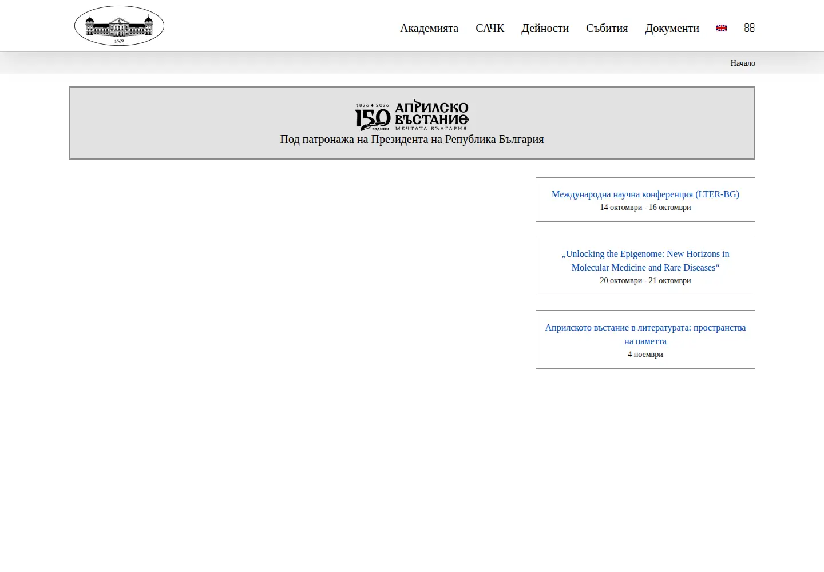Open the Документи menu
Image resolution: width=824 pixels, height=572 pixels.
(x=672, y=28)
